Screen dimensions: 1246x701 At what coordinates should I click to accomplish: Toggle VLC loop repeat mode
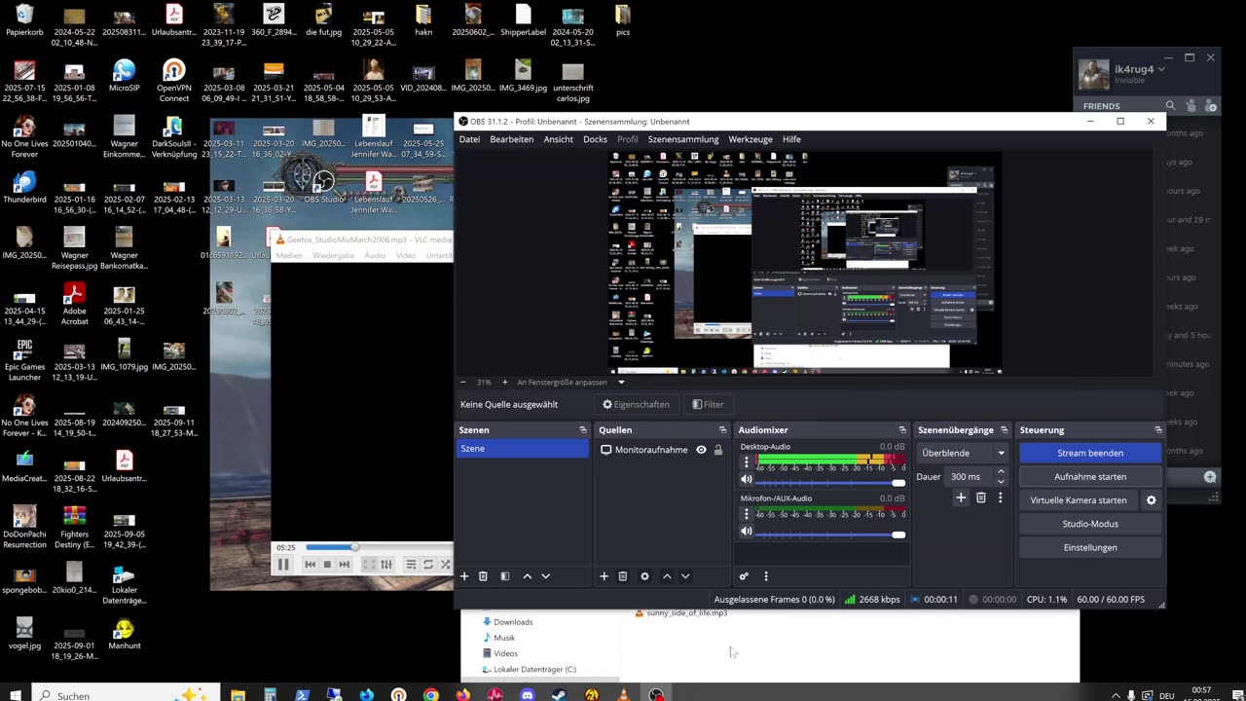pyautogui.click(x=427, y=565)
